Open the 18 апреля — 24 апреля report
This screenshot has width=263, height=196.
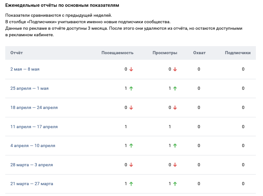pos(34,107)
